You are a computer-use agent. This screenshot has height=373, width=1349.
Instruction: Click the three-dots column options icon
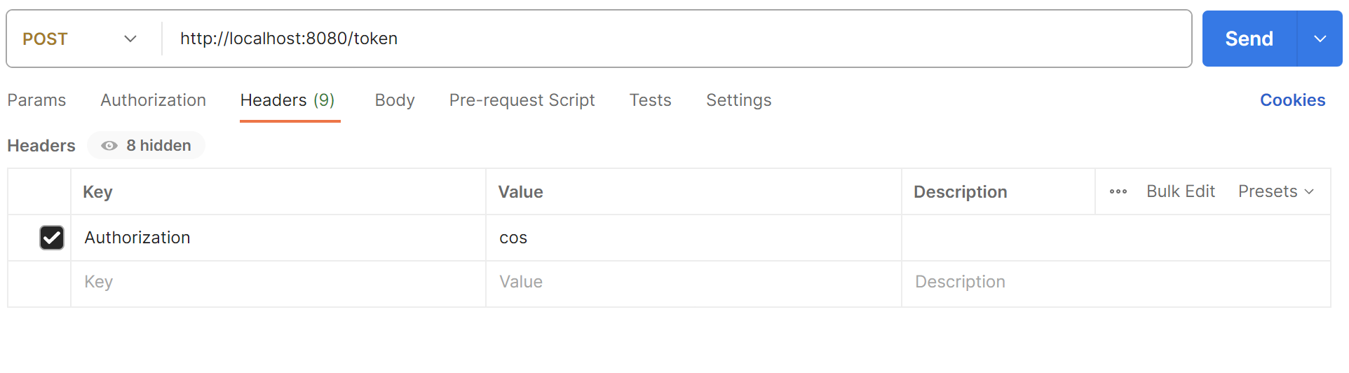pos(1118,191)
